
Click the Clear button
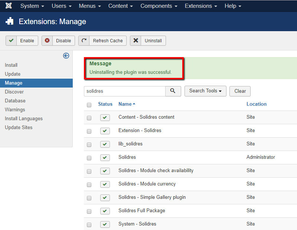[240, 91]
